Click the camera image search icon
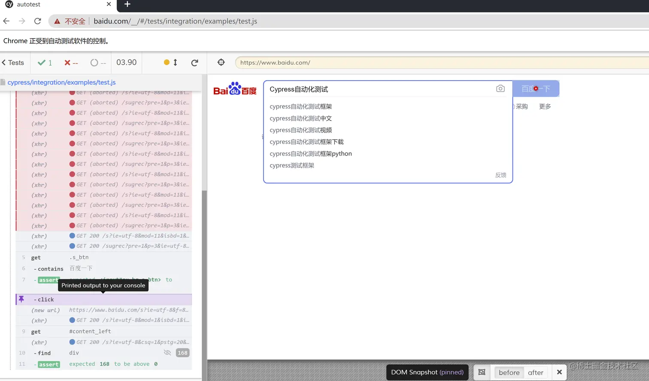 point(500,89)
